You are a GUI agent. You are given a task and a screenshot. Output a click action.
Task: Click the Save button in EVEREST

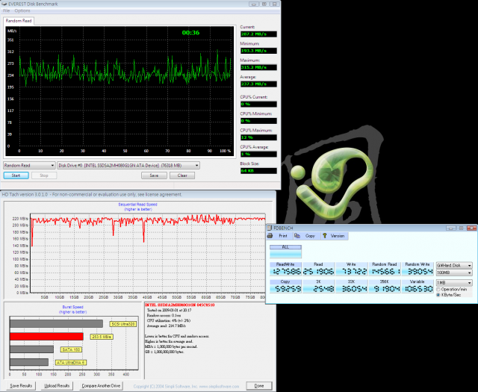[154, 175]
